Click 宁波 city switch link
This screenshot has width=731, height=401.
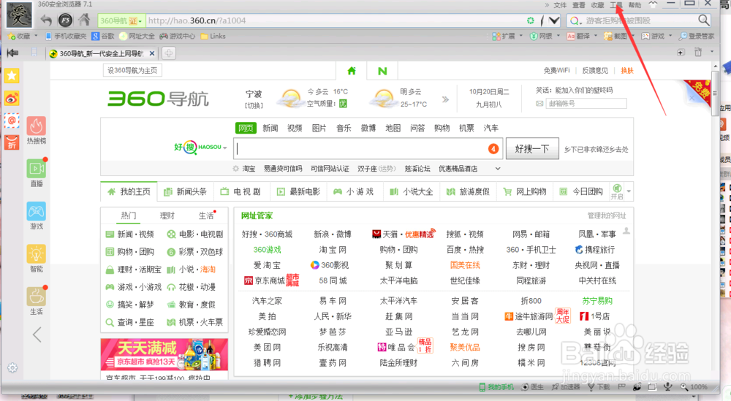coord(254,105)
